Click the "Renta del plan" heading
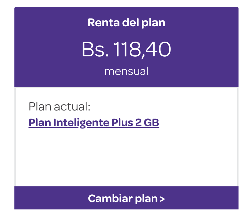 [x=126, y=23]
